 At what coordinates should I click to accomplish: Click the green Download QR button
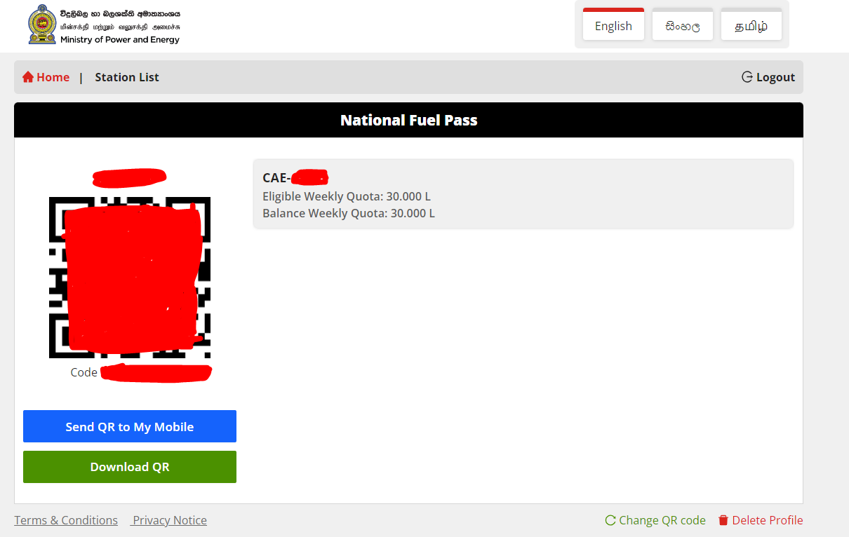tap(130, 467)
